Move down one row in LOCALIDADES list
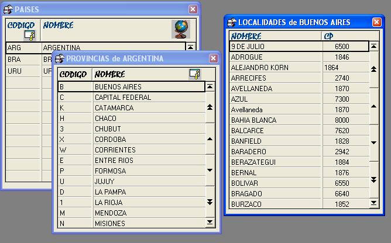This screenshot has width=391, height=243. pos(374,143)
